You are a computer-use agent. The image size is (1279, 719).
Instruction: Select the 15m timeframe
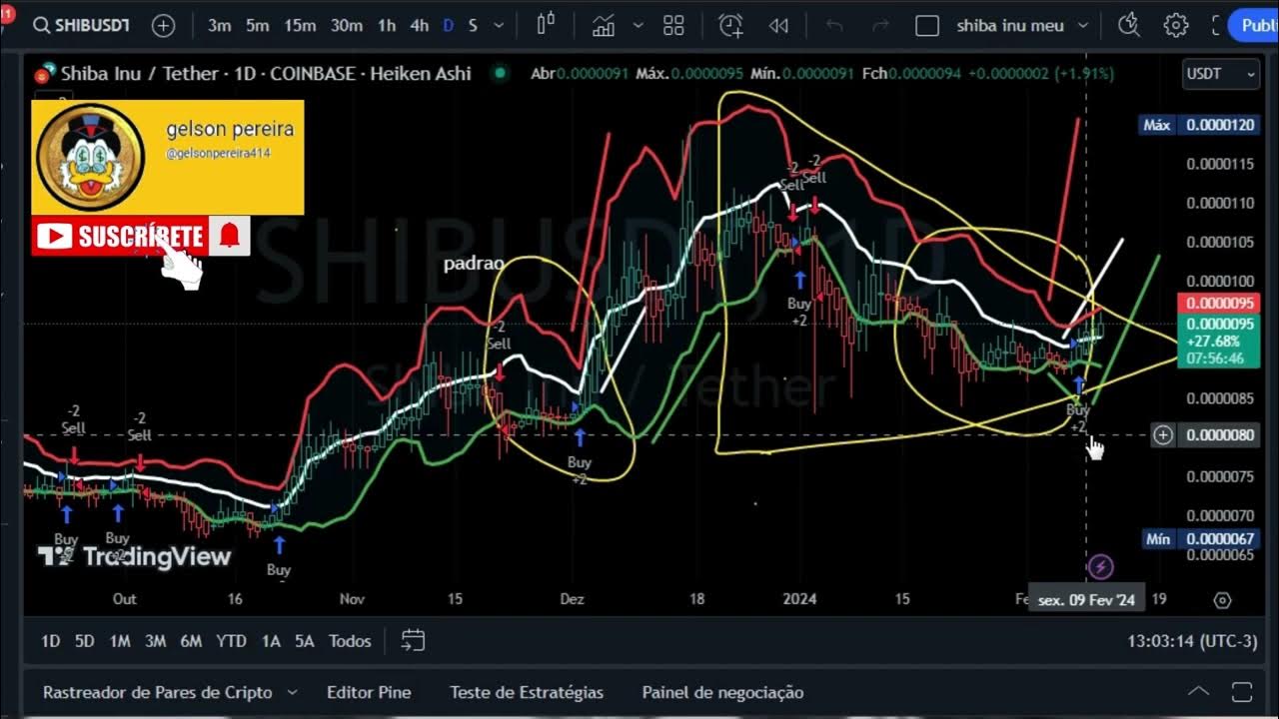tap(300, 25)
